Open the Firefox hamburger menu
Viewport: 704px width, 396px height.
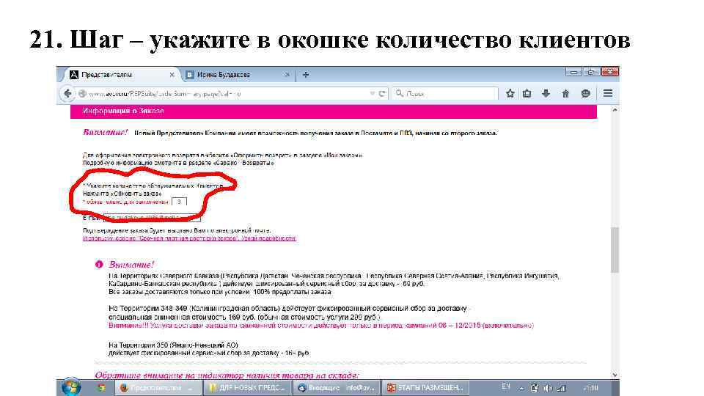608,93
